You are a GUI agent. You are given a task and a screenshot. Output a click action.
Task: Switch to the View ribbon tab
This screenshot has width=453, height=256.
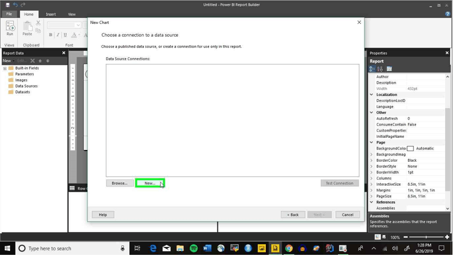coord(72,14)
